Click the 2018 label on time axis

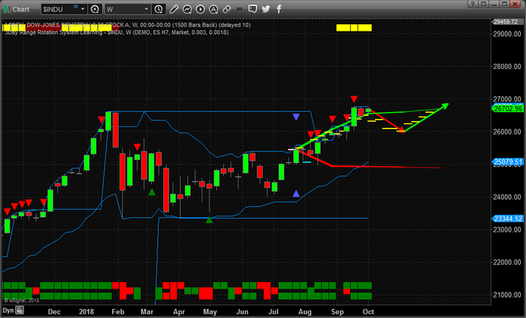click(x=88, y=310)
